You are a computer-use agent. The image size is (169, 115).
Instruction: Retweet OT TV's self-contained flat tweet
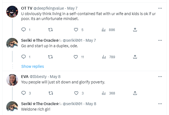point(50,30)
